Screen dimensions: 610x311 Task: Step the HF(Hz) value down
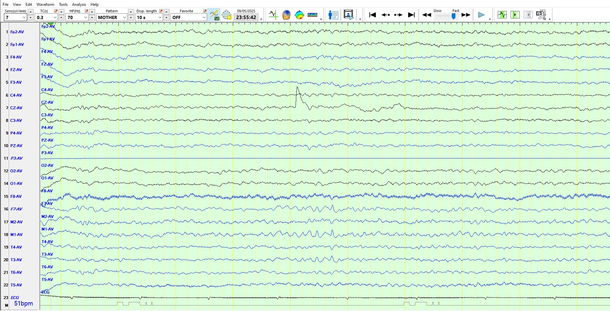[92, 17]
